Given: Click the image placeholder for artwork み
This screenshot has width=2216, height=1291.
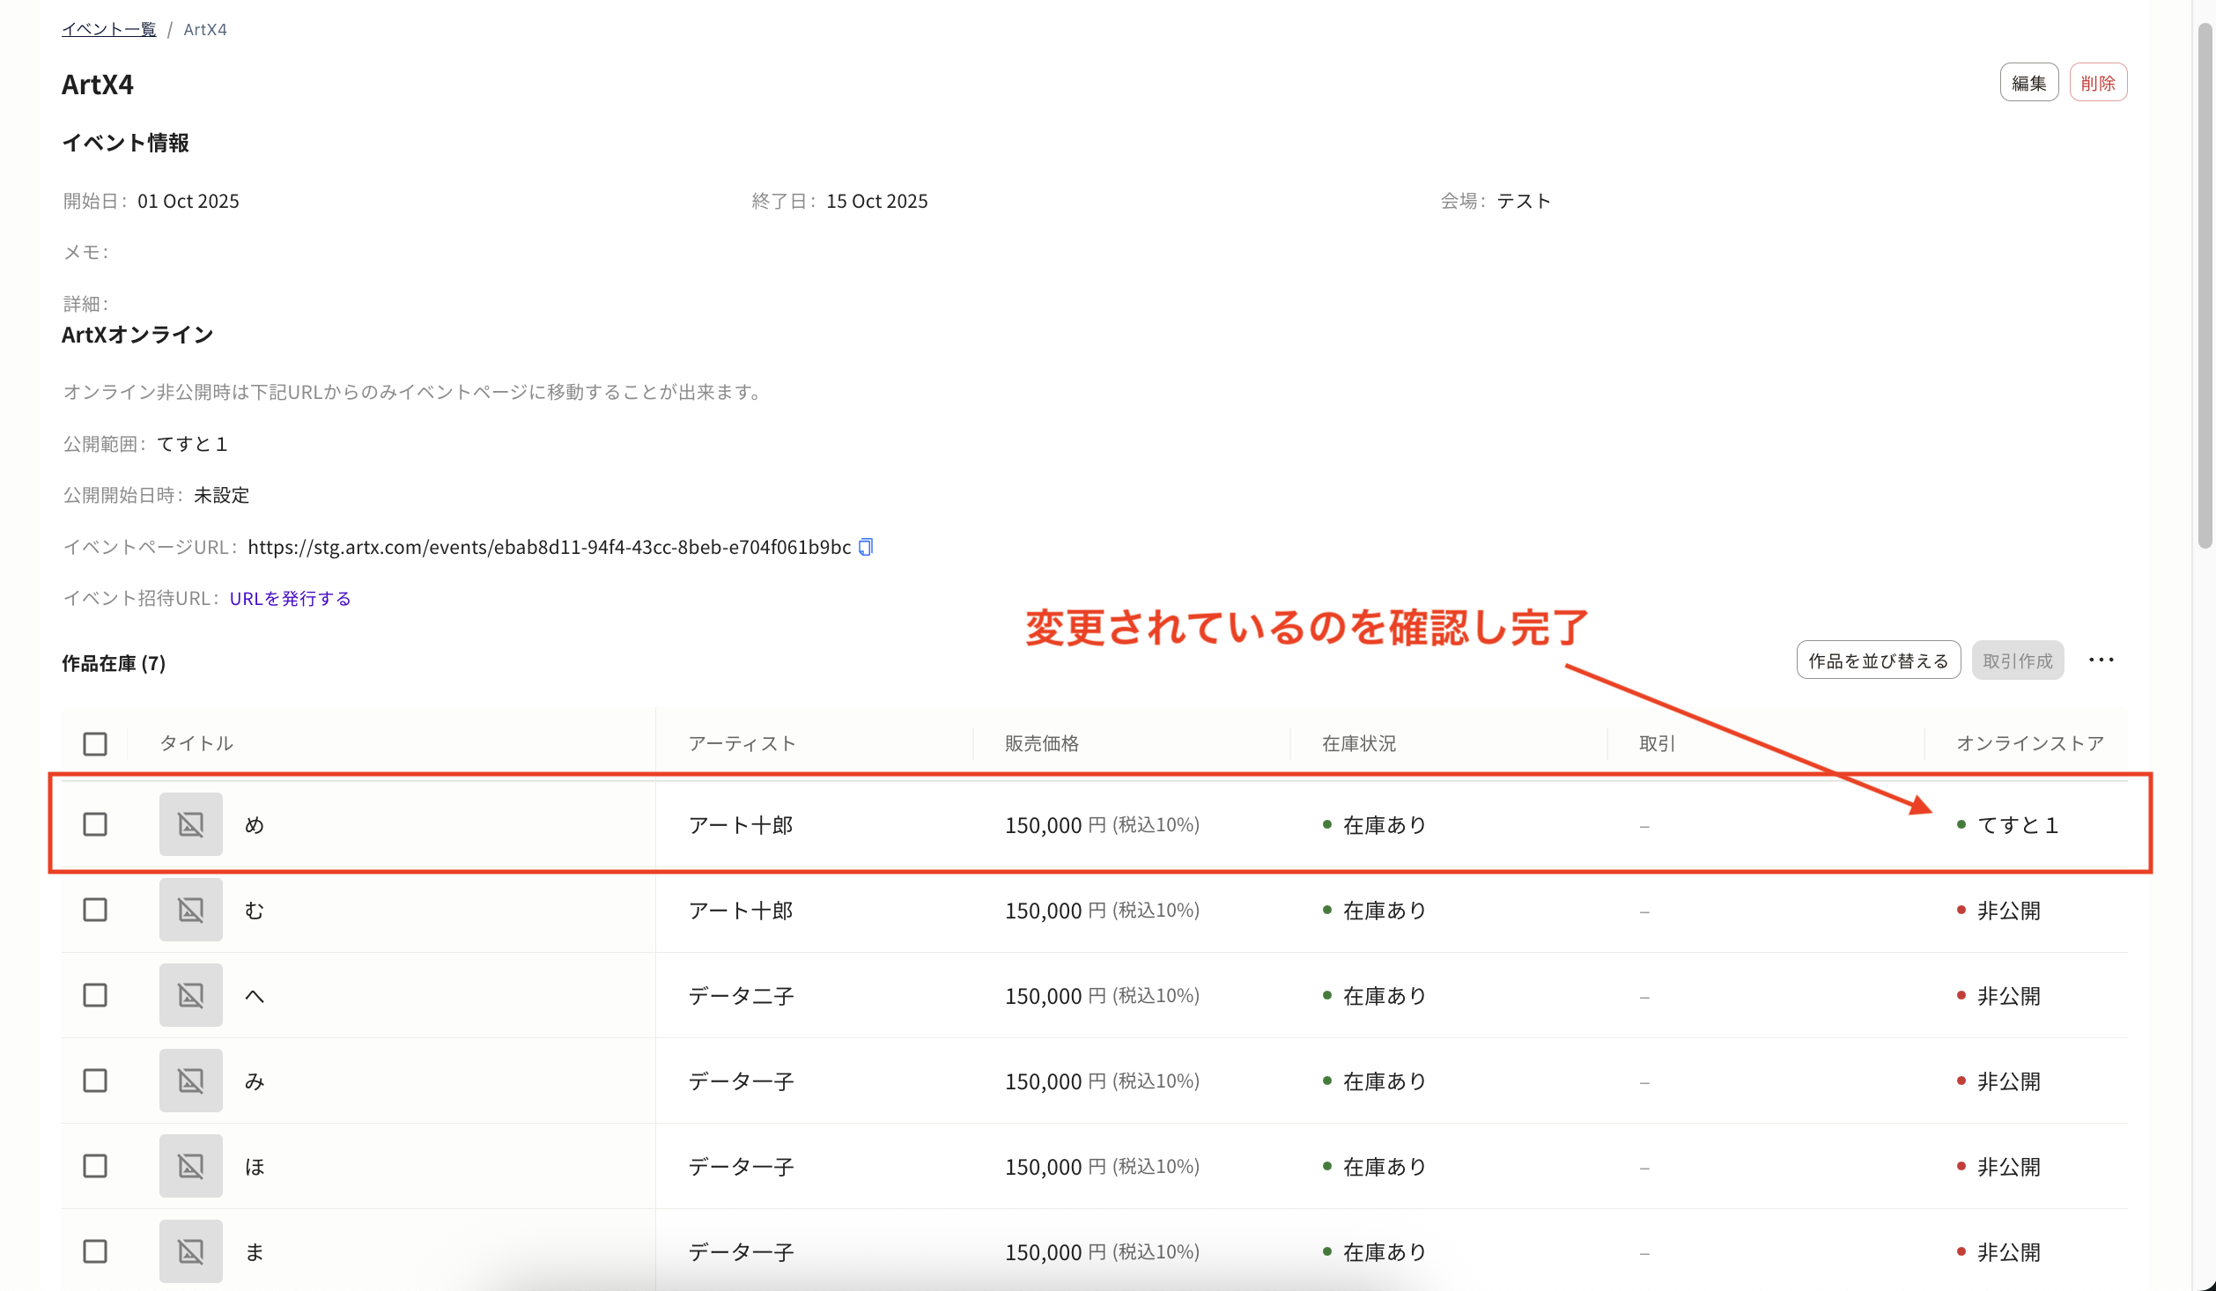Looking at the screenshot, I should click(190, 1081).
